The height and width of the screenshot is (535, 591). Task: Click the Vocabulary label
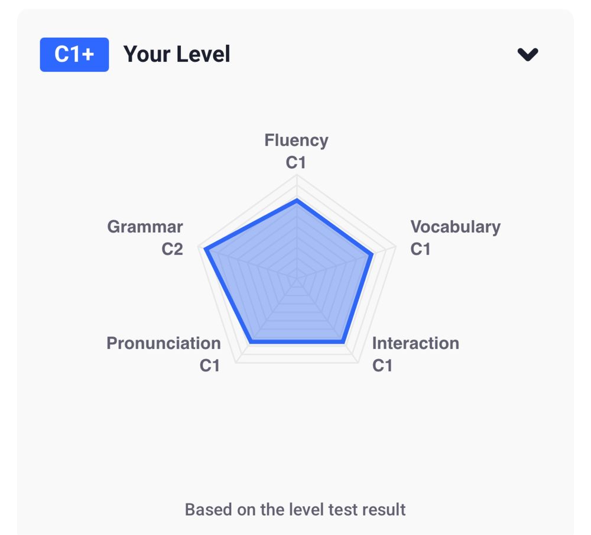[x=455, y=227]
